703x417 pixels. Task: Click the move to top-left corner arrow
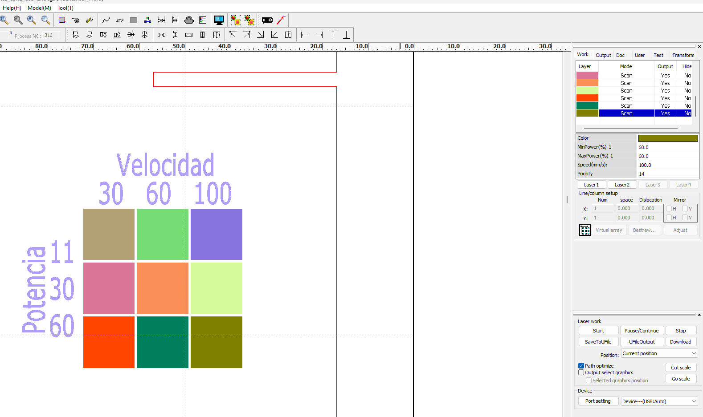(x=233, y=35)
